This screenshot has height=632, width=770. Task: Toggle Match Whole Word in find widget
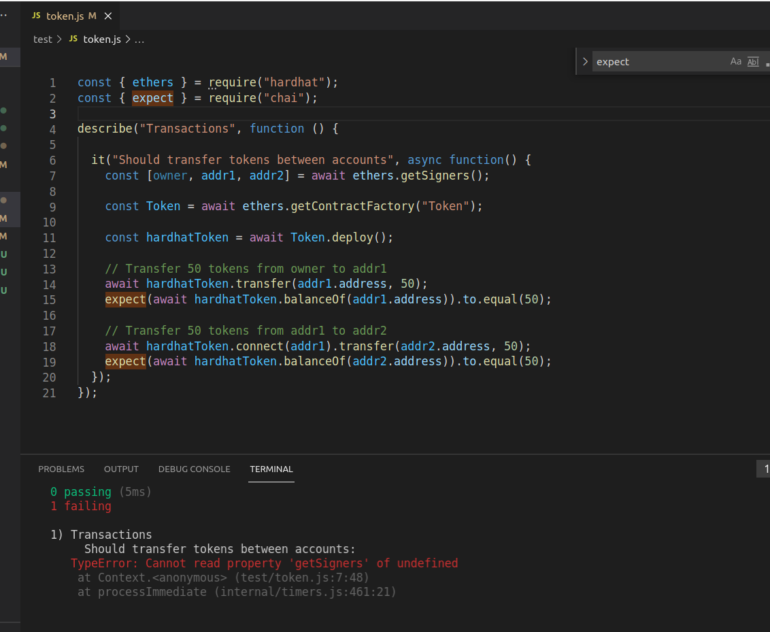[x=753, y=61]
